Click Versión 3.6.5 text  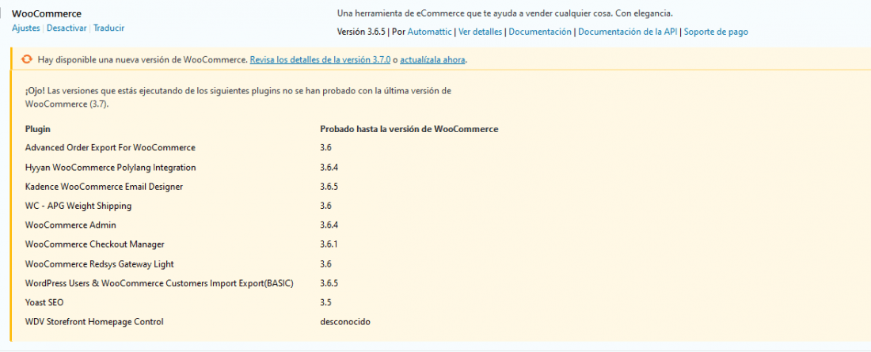[x=361, y=32]
